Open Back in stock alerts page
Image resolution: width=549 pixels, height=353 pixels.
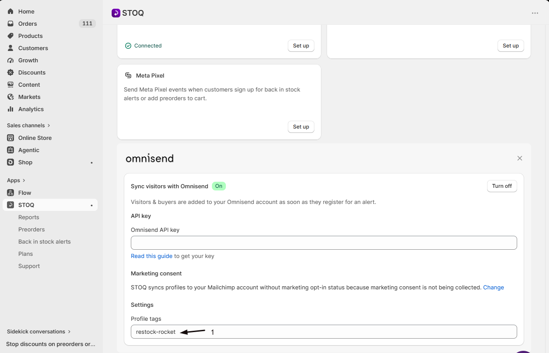44,241
